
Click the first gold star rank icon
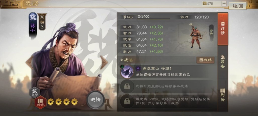click(51, 101)
